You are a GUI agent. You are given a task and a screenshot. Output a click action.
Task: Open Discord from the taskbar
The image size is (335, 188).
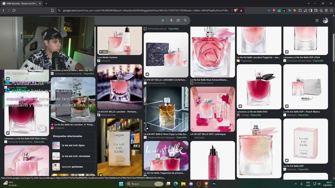[191, 184]
